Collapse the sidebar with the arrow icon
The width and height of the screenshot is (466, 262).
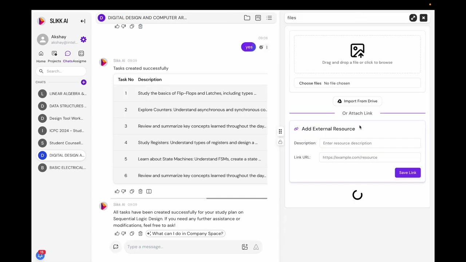83,21
